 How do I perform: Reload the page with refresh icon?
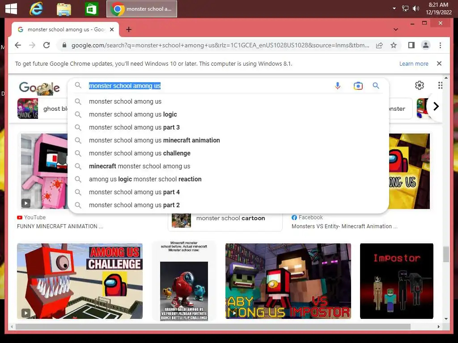click(x=47, y=45)
